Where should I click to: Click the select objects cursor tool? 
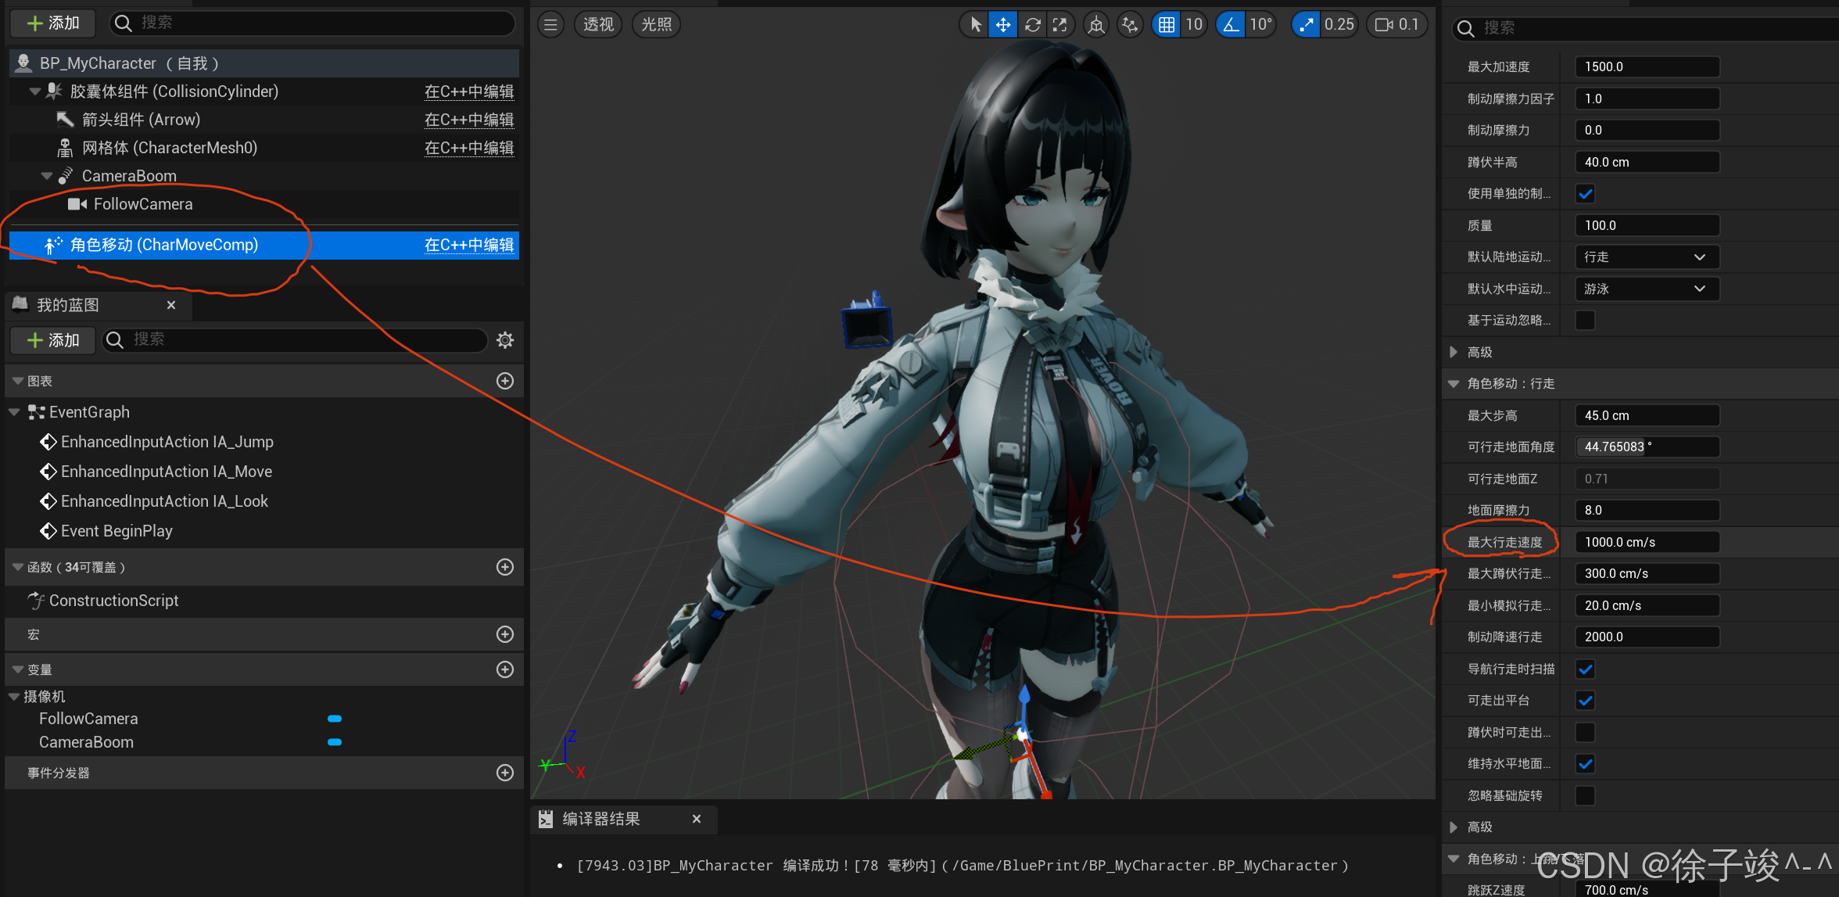[x=975, y=25]
